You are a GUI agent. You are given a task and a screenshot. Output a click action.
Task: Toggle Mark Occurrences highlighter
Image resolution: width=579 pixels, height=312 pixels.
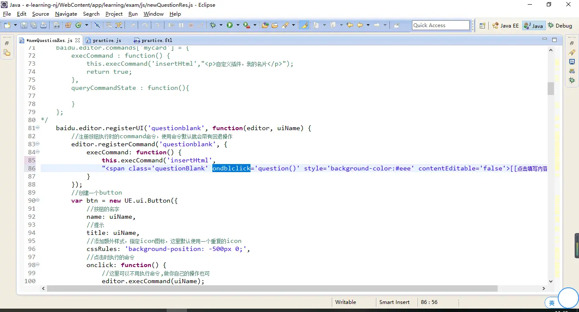tap(304, 25)
